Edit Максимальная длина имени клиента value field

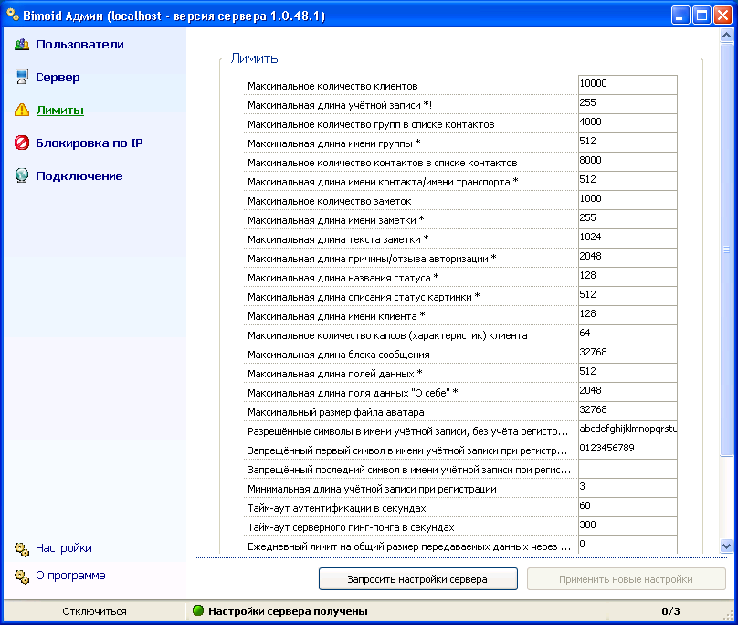627,315
